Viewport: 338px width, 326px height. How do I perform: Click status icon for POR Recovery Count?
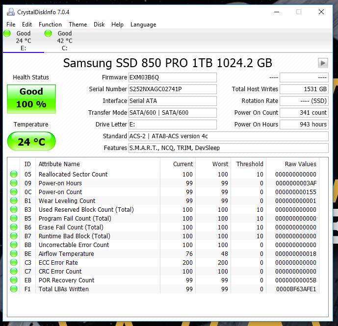pyautogui.click(x=14, y=280)
